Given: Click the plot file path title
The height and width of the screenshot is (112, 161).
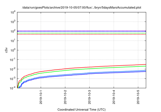Looking at the screenshot, I should [82, 7].
